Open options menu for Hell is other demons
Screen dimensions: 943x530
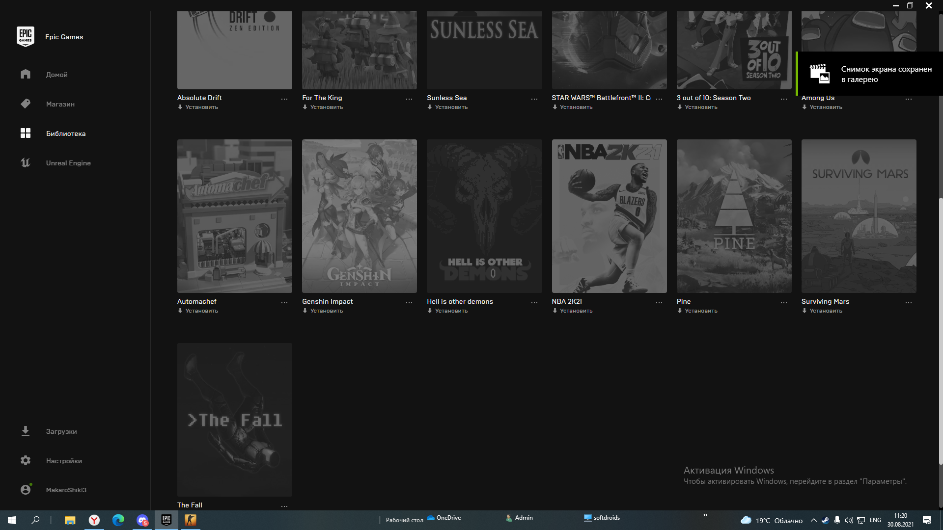(x=534, y=302)
